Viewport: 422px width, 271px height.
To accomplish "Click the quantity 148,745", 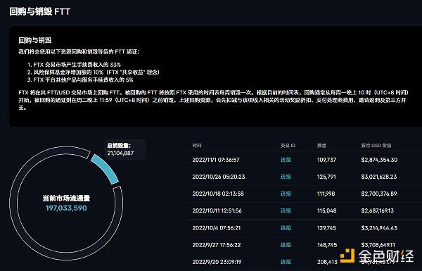I will click(327, 245).
